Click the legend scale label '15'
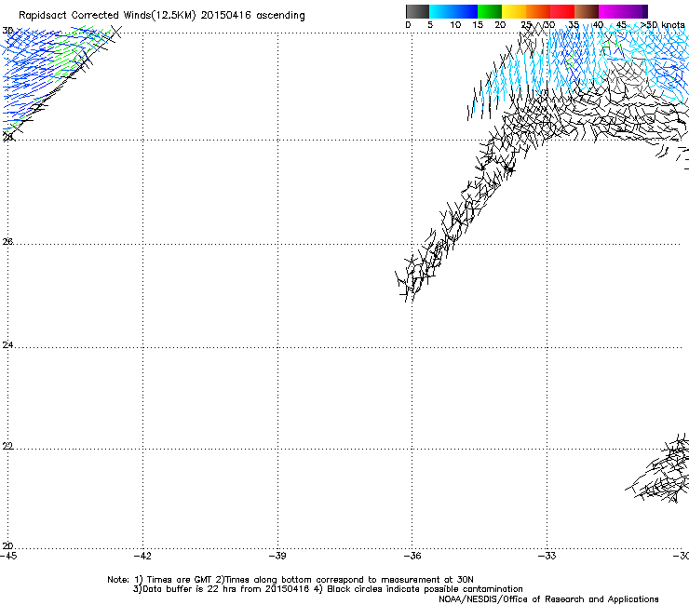The height and width of the screenshot is (605, 689). [478, 25]
